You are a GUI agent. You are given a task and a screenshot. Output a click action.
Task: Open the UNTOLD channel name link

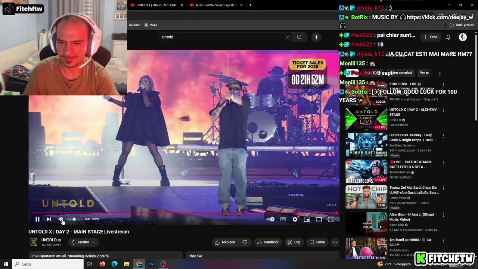coord(49,240)
